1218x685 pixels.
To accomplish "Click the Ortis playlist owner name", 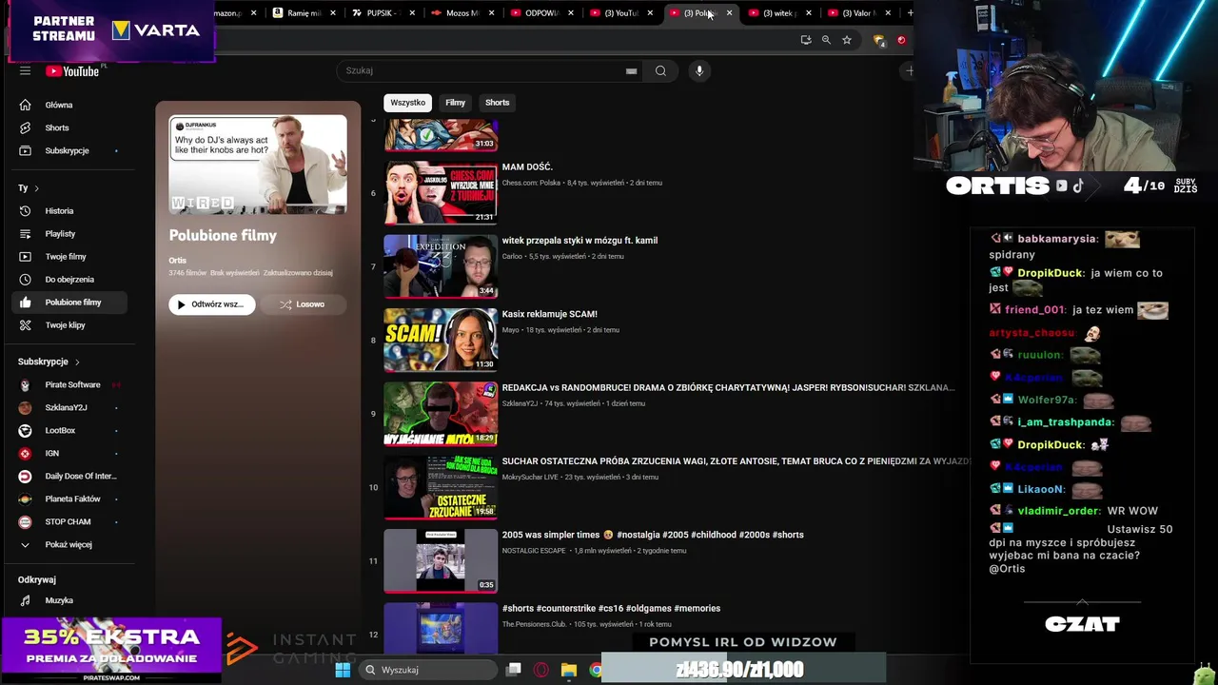I will click(178, 260).
